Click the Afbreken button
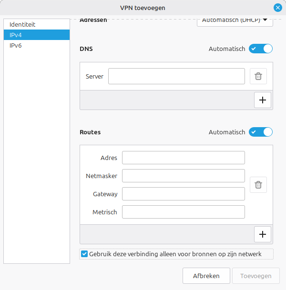286x290 pixels. 206,276
